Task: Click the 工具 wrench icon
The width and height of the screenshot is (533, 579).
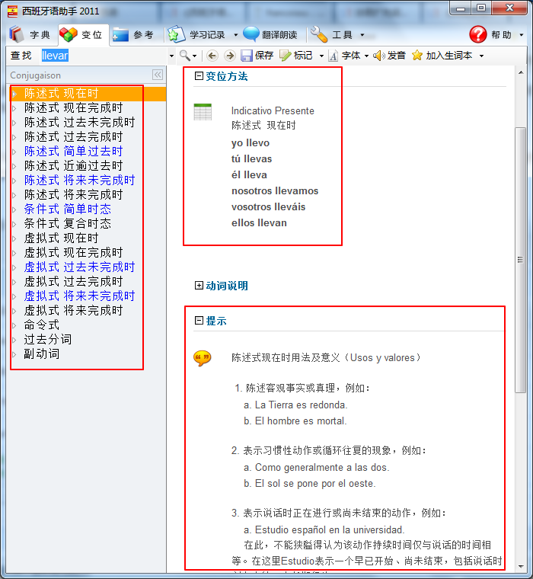Action: click(319, 34)
